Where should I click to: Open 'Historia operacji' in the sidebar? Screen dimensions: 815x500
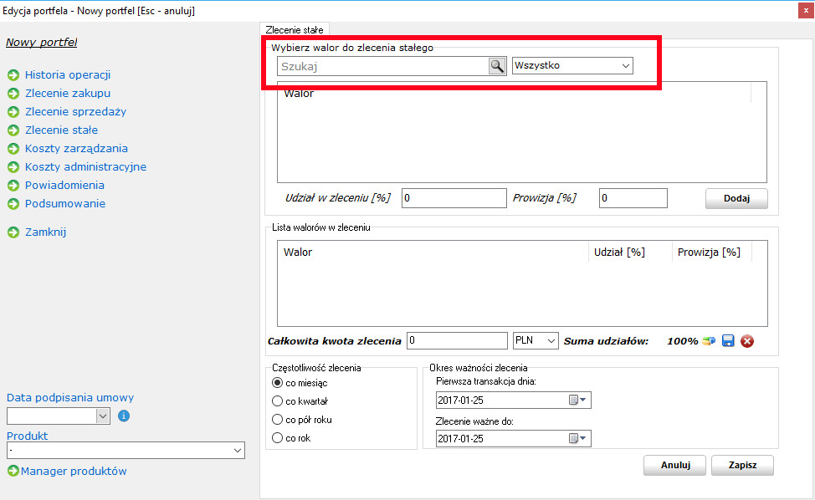tap(68, 75)
